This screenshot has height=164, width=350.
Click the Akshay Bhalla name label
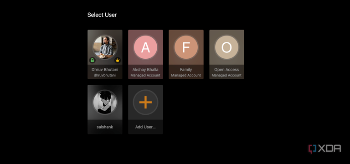pyautogui.click(x=145, y=69)
